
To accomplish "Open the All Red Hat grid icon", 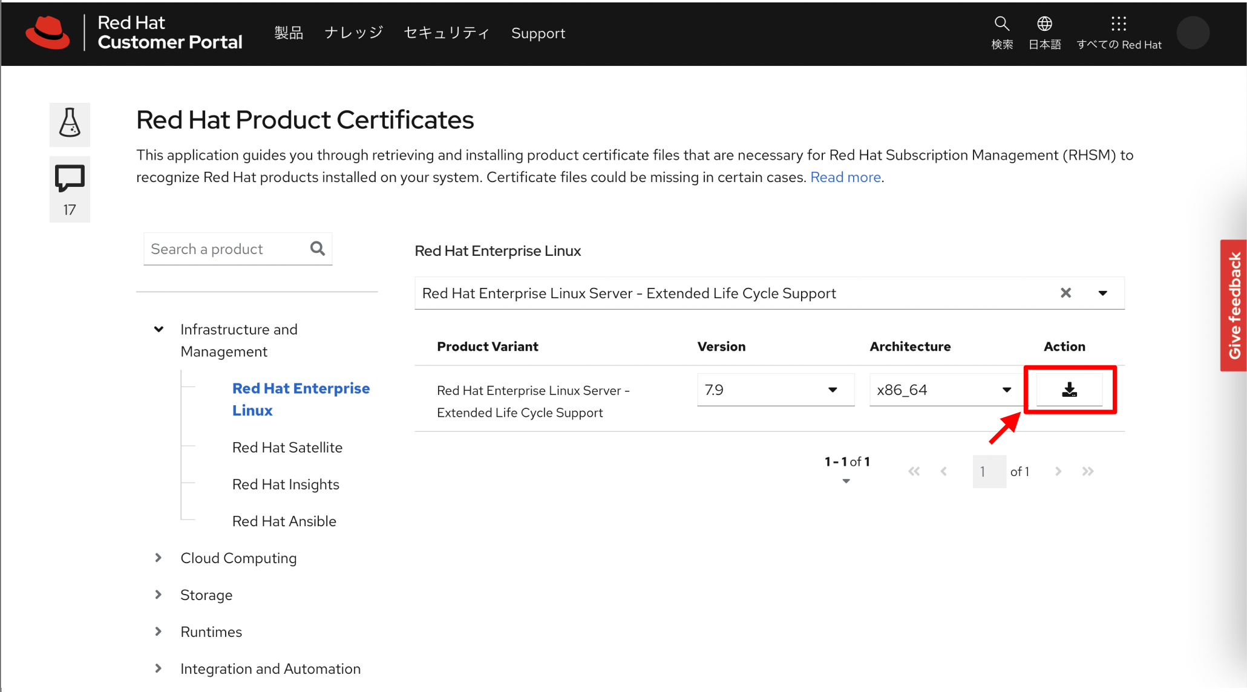I will pos(1118,25).
